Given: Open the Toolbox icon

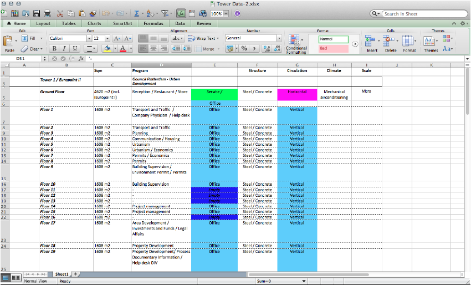Looking at the screenshot, I should [192, 13].
